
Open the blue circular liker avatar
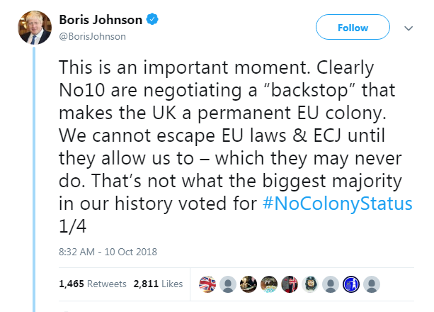point(350,284)
